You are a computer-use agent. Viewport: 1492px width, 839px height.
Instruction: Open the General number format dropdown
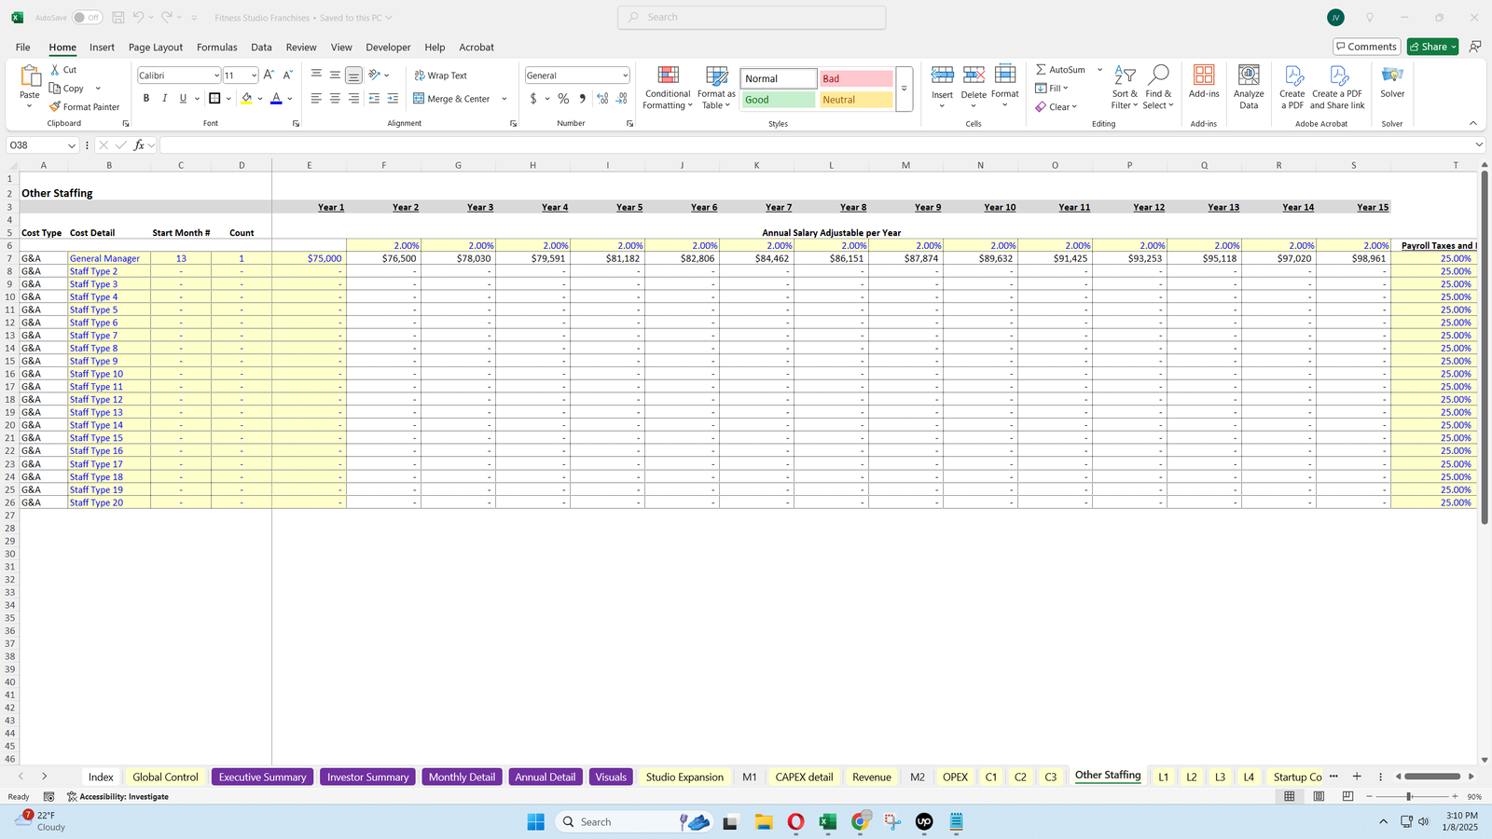pos(625,76)
